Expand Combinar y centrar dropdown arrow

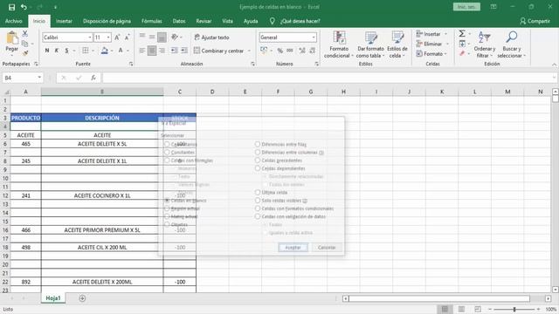click(249, 51)
